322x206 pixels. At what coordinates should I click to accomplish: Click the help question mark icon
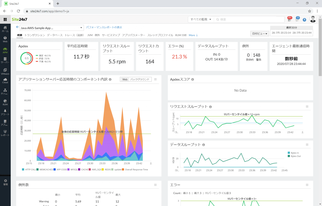(x=304, y=20)
